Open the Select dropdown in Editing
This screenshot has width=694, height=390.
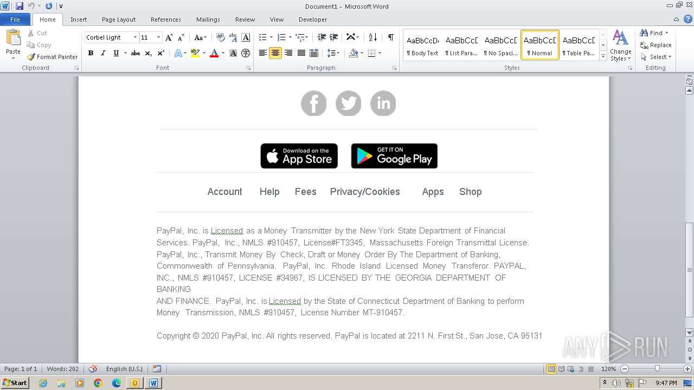click(656, 57)
